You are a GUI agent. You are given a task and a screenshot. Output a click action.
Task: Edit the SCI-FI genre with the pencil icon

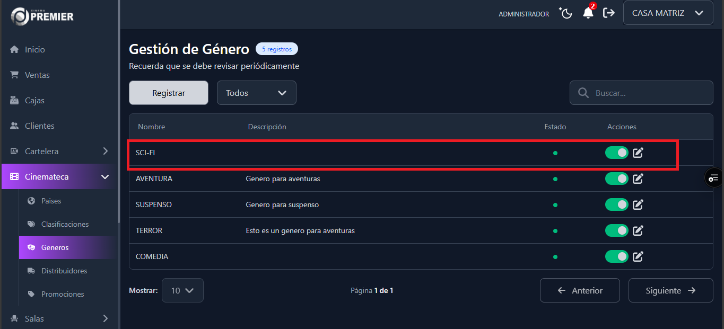point(638,153)
